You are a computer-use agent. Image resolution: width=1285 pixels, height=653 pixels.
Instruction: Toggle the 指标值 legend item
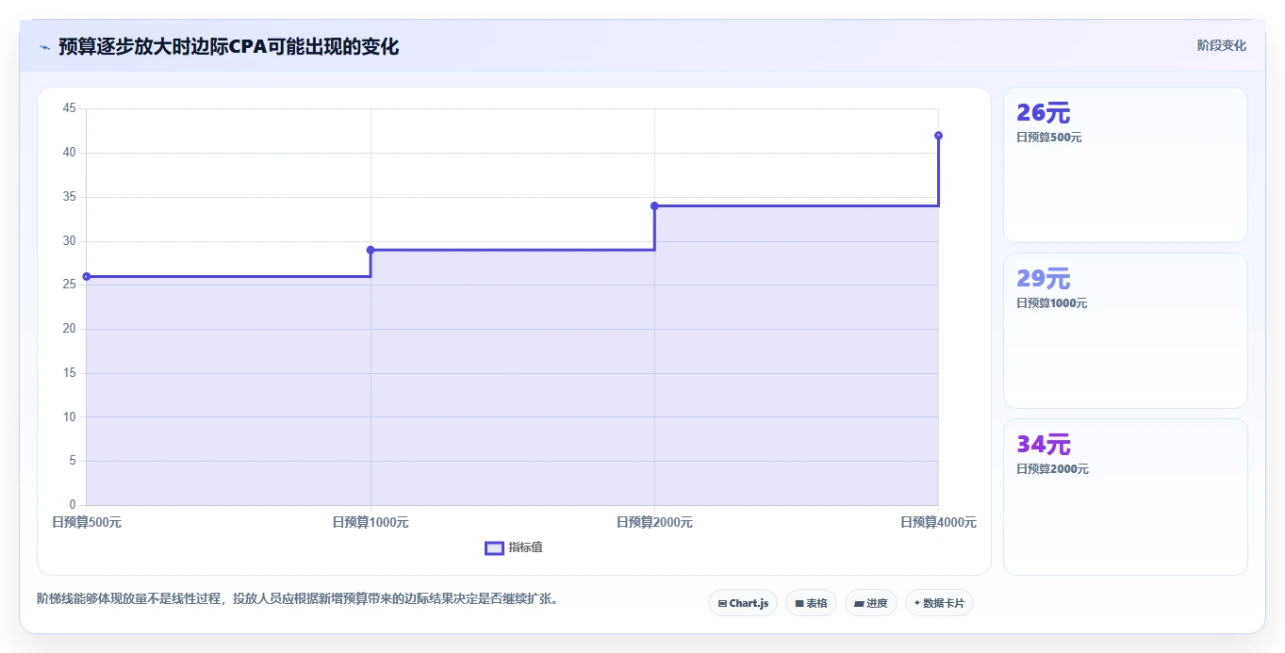[514, 547]
